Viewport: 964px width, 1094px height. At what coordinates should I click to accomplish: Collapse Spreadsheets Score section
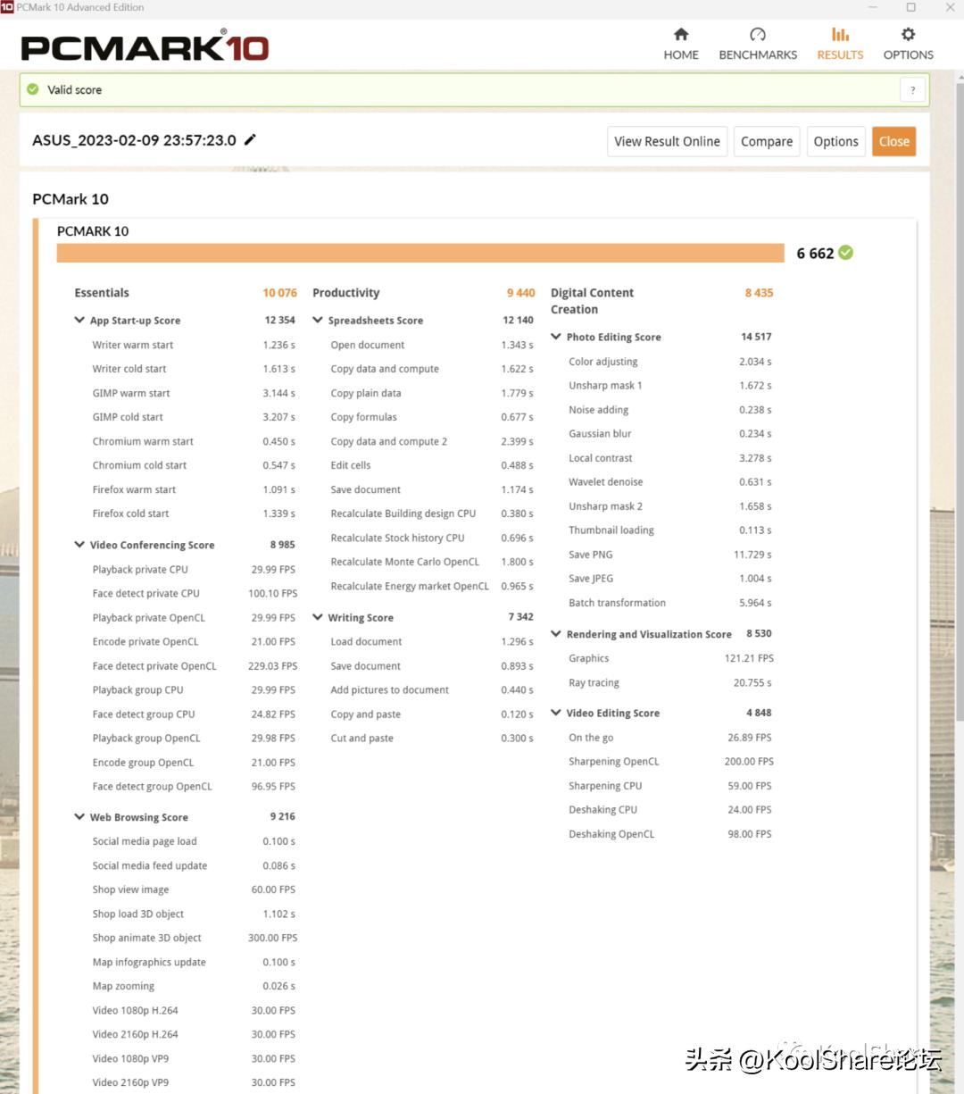click(318, 320)
